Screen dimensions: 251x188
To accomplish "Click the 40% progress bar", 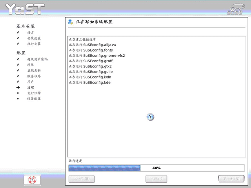I will [156, 168].
